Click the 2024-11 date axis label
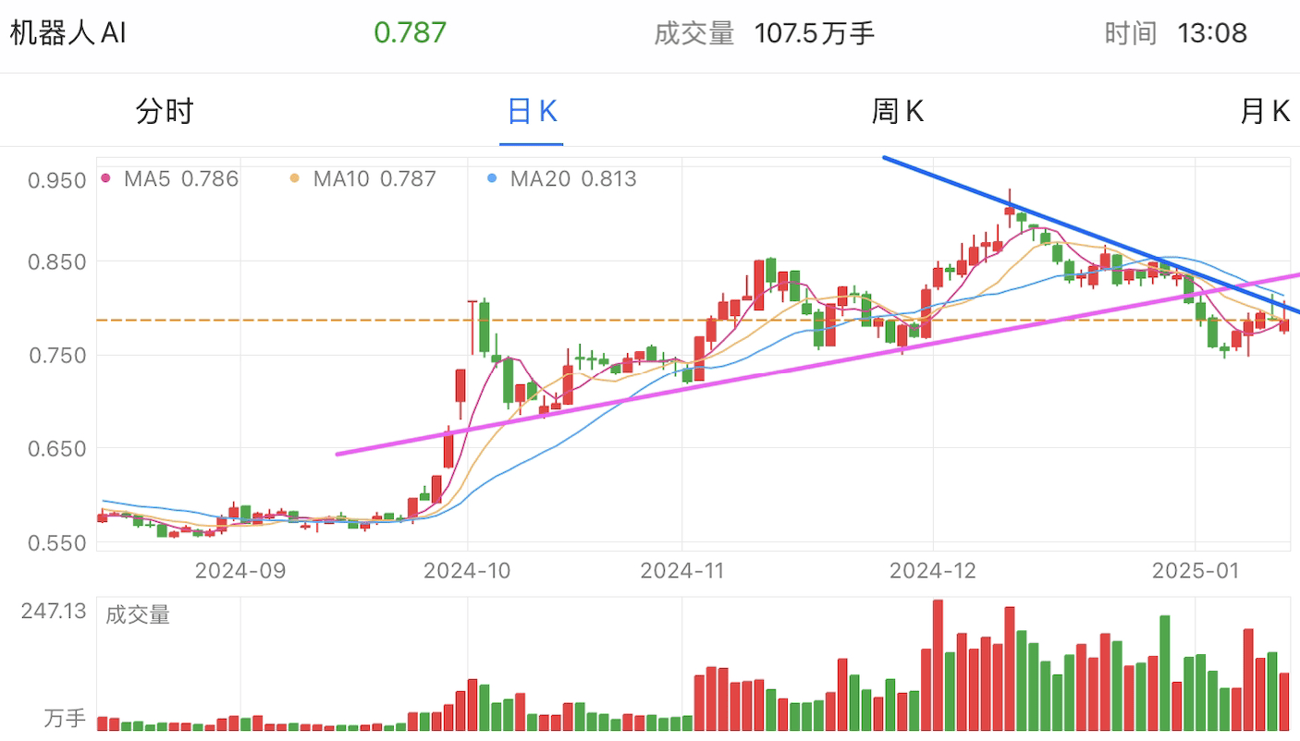Viewport: 1300px width, 741px height. click(x=682, y=571)
